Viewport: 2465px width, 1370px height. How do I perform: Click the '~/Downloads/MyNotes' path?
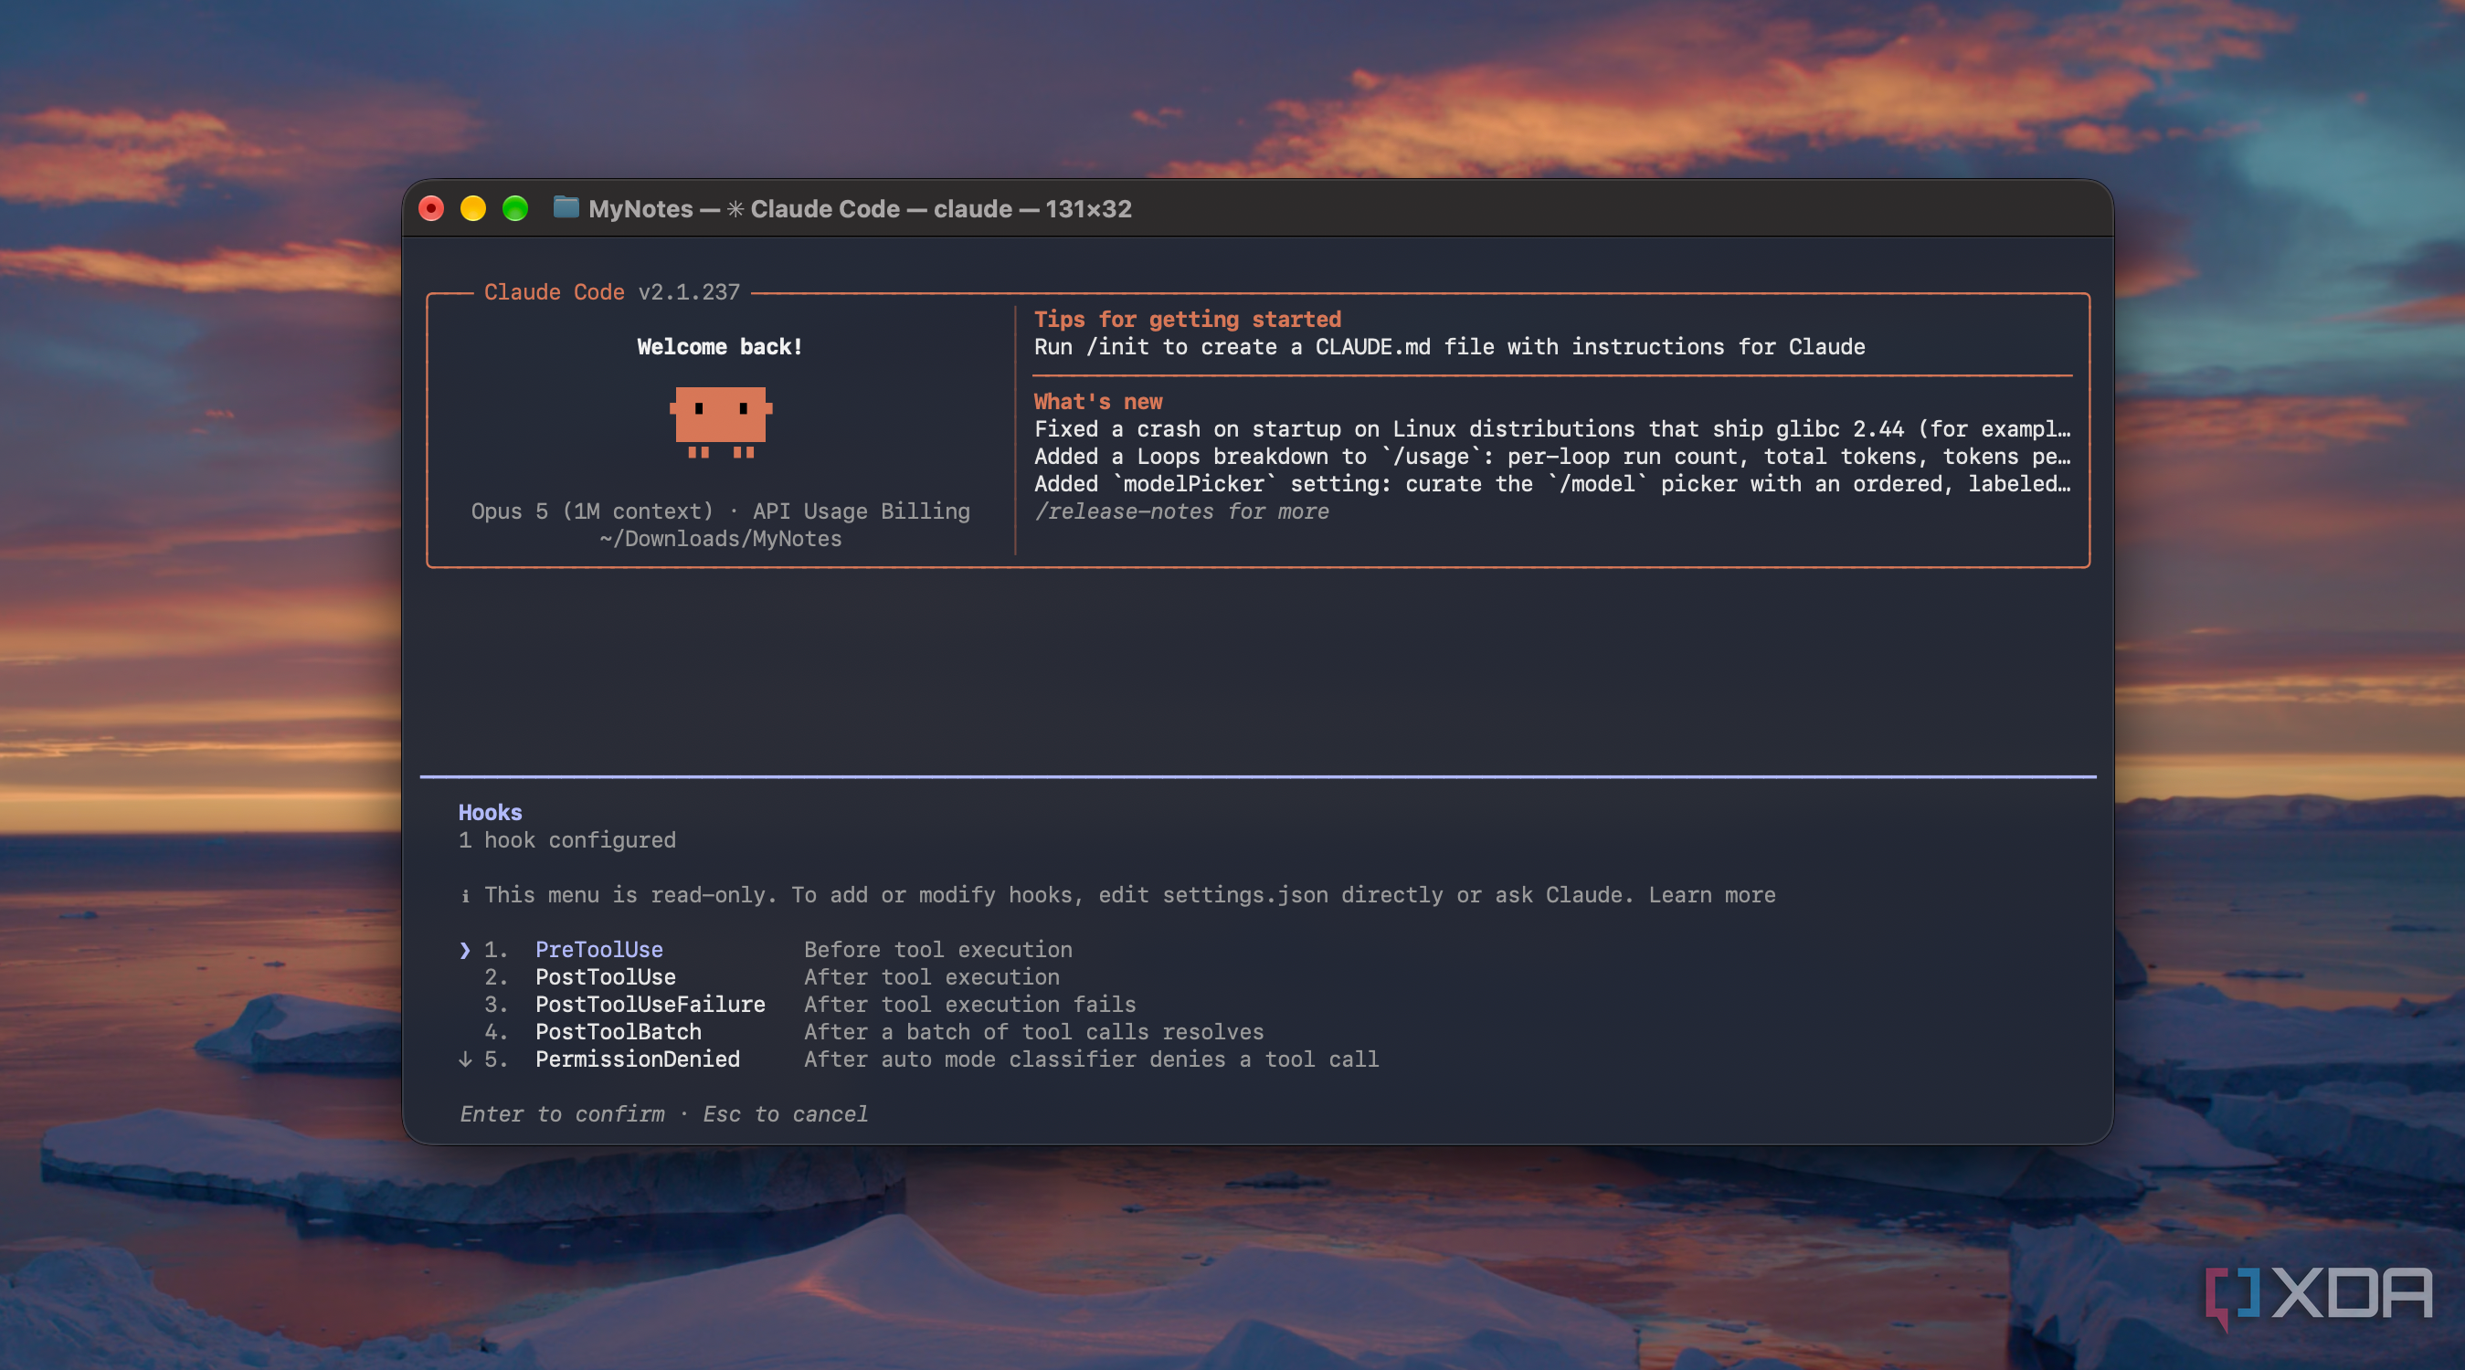721,539
